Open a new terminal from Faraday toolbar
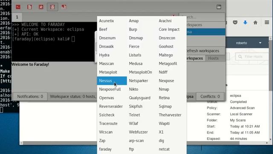Viewport: 273px width, 154px height. tap(18, 7)
